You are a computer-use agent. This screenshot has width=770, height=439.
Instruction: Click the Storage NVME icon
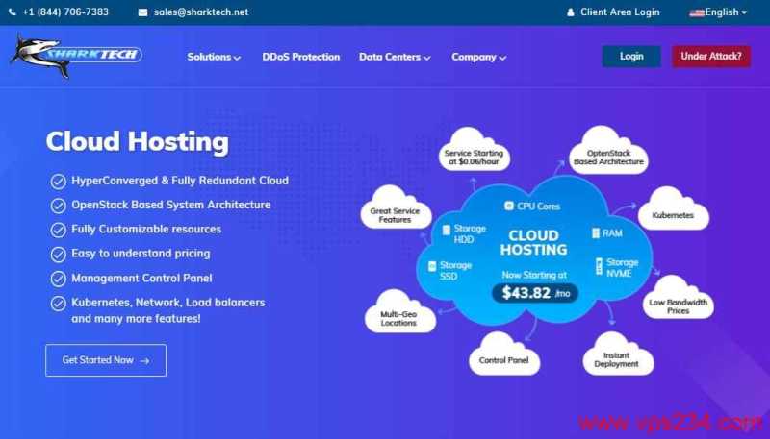coord(599,266)
